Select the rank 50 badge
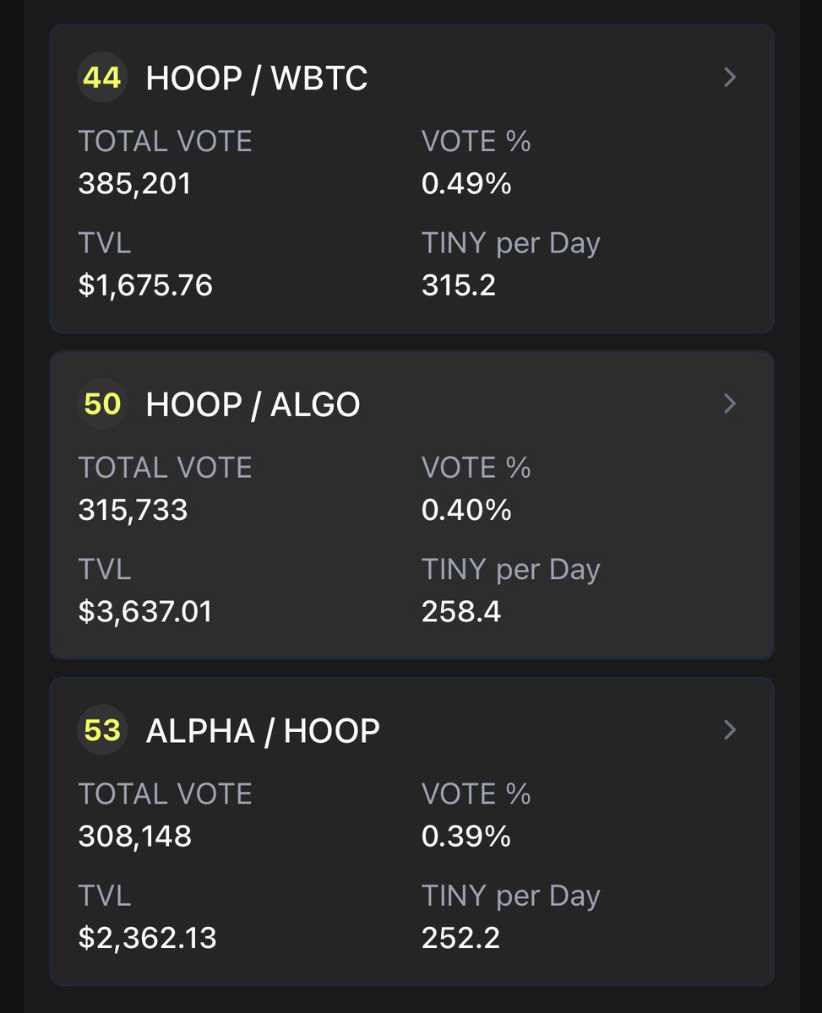The width and height of the screenshot is (822, 1013). [102, 404]
